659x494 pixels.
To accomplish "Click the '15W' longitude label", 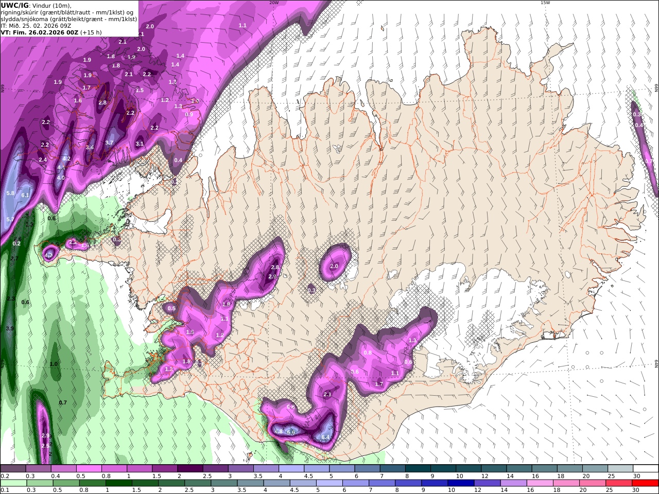I will [x=545, y=3].
